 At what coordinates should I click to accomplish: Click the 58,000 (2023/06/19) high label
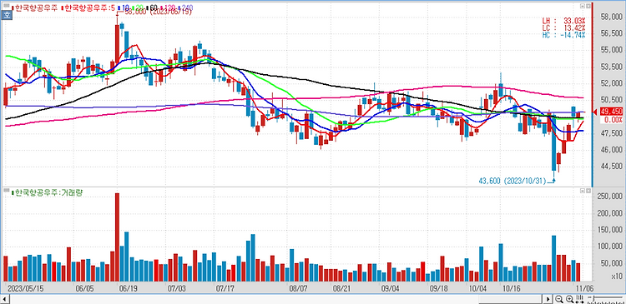[158, 12]
